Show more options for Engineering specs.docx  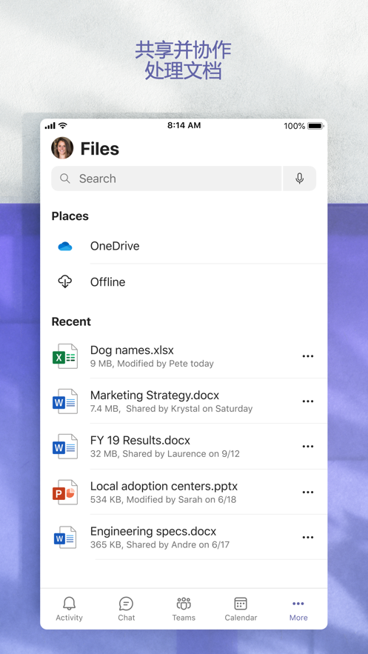pos(308,537)
